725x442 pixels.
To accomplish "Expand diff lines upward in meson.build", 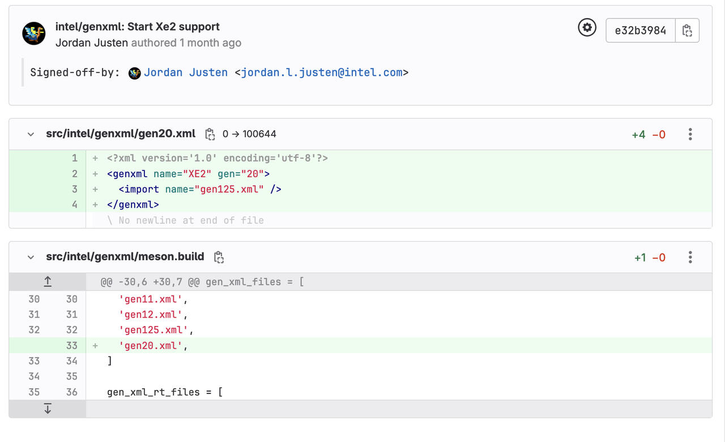I will pyautogui.click(x=48, y=281).
